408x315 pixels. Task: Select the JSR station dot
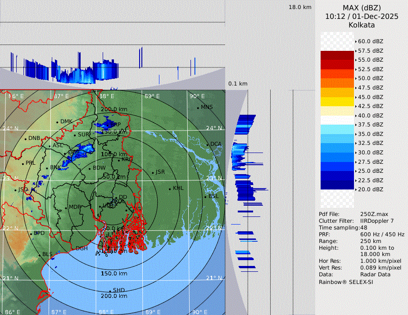pyautogui.click(x=153, y=172)
